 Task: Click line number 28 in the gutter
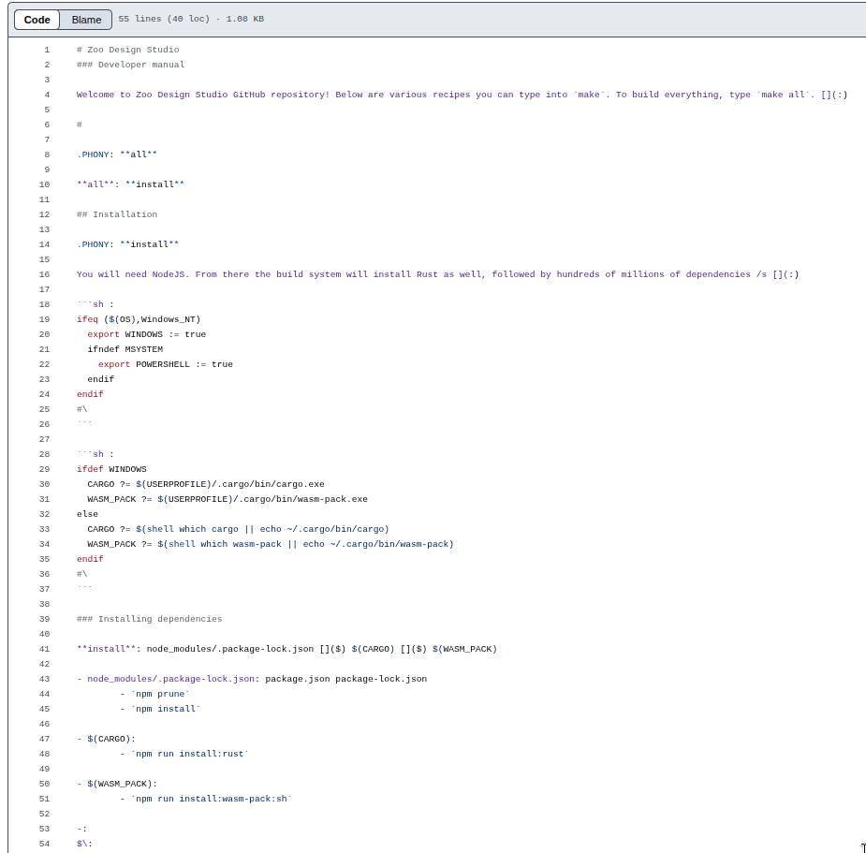pos(44,454)
